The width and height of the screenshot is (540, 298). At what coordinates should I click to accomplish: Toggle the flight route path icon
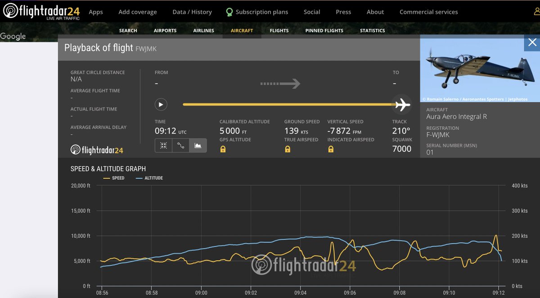pyautogui.click(x=180, y=145)
